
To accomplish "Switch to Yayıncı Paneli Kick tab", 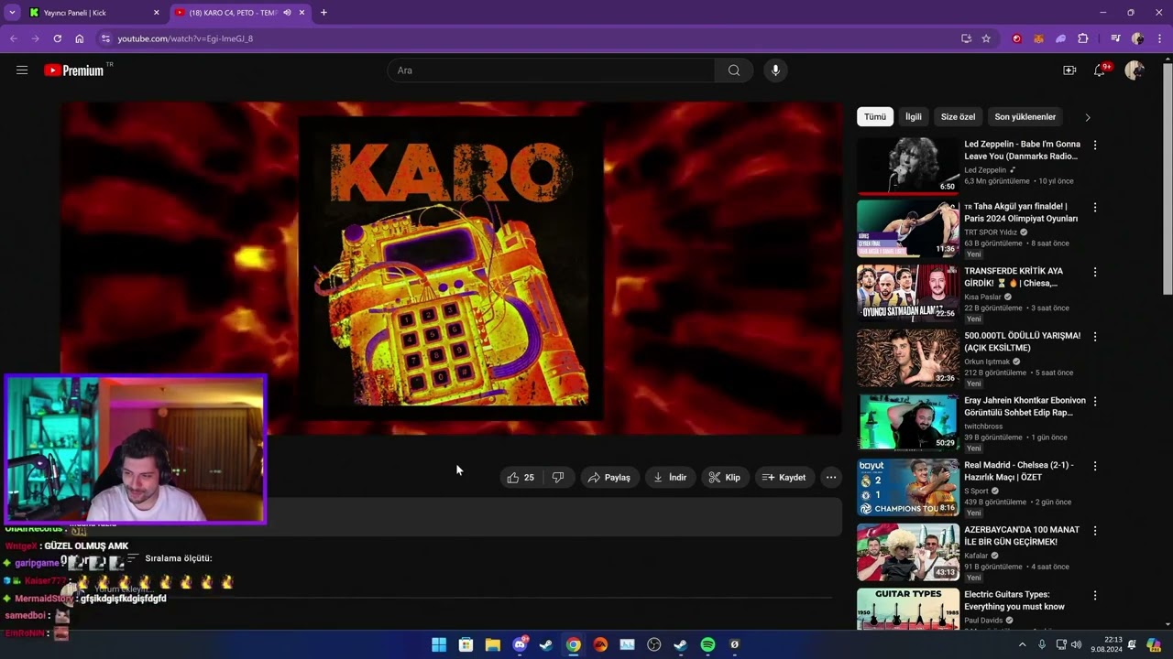I will click(x=94, y=13).
